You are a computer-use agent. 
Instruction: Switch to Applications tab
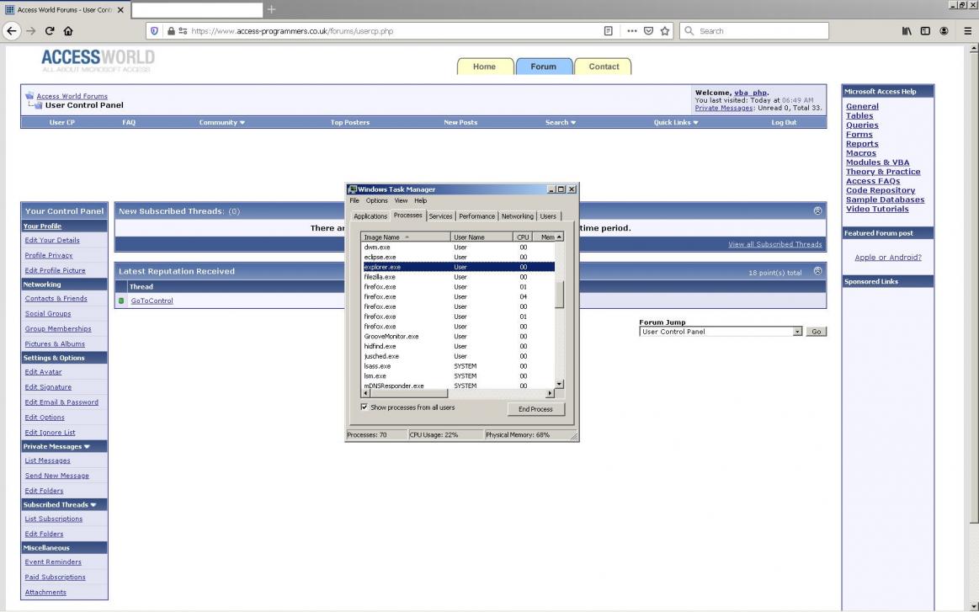coord(370,216)
